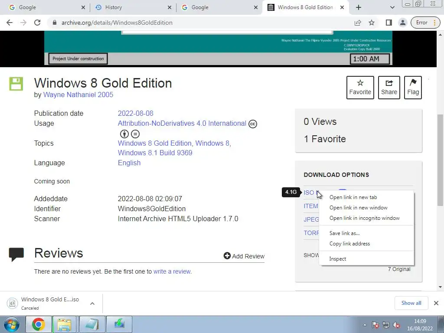Image resolution: width=444 pixels, height=333 pixels.
Task: Open the Windows 8 topic link
Action: 212,143
